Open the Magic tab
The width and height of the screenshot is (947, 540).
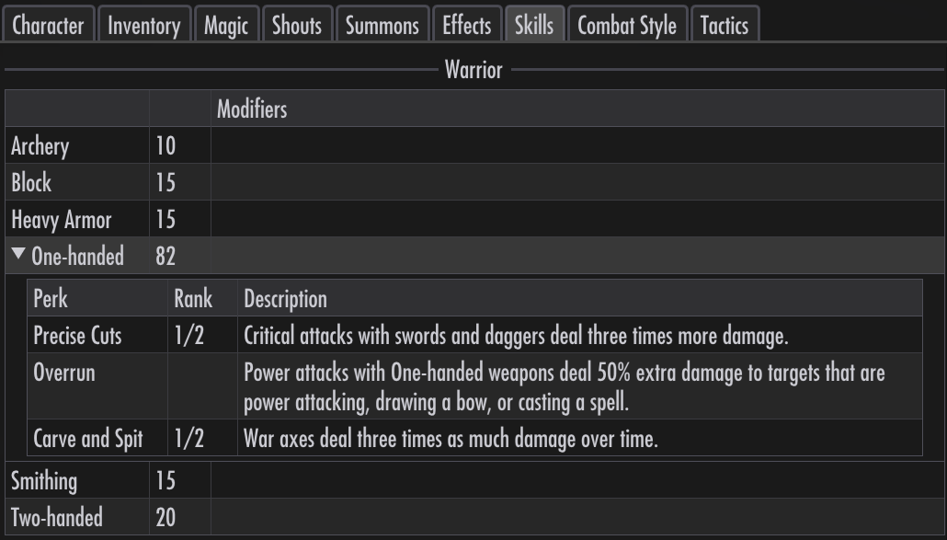226,25
